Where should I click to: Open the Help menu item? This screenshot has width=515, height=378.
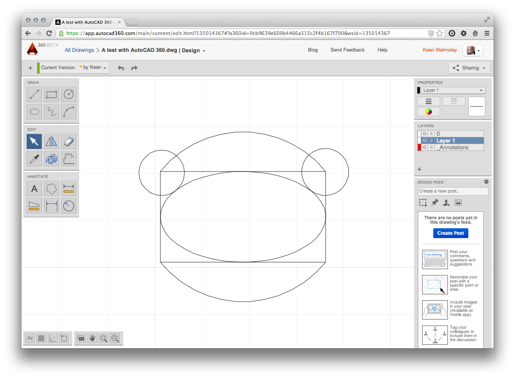(x=382, y=50)
